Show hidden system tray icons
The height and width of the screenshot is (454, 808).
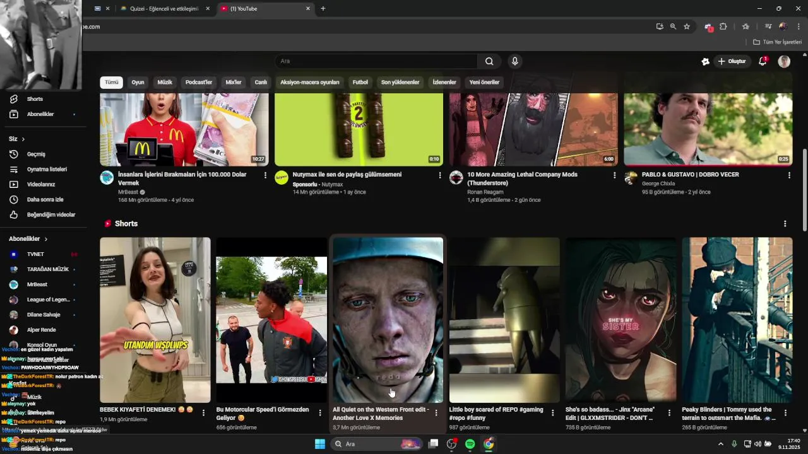721,444
